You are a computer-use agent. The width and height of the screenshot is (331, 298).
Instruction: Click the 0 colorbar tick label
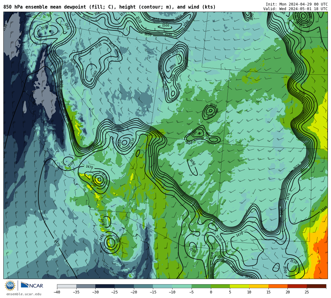point(211,292)
